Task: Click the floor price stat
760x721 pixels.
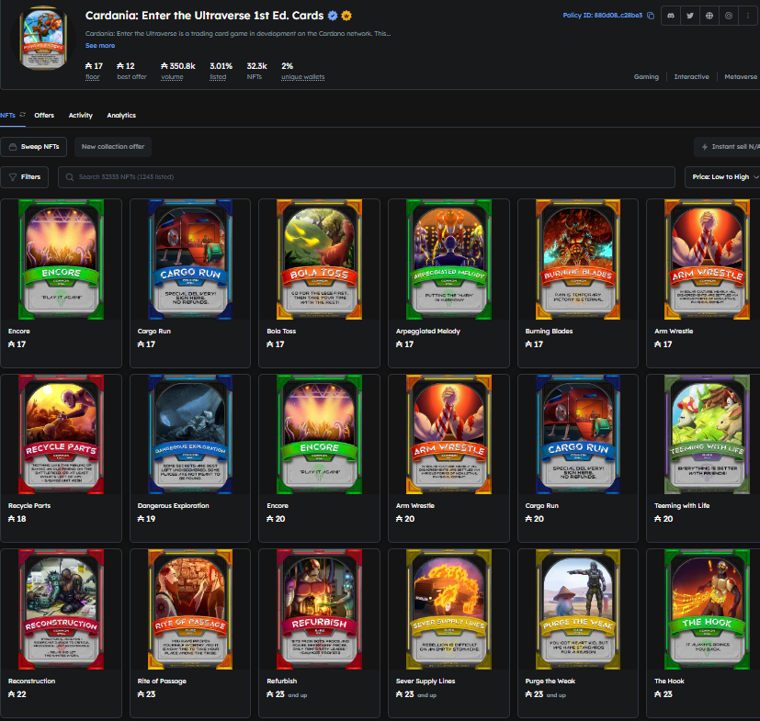Action: 94,71
